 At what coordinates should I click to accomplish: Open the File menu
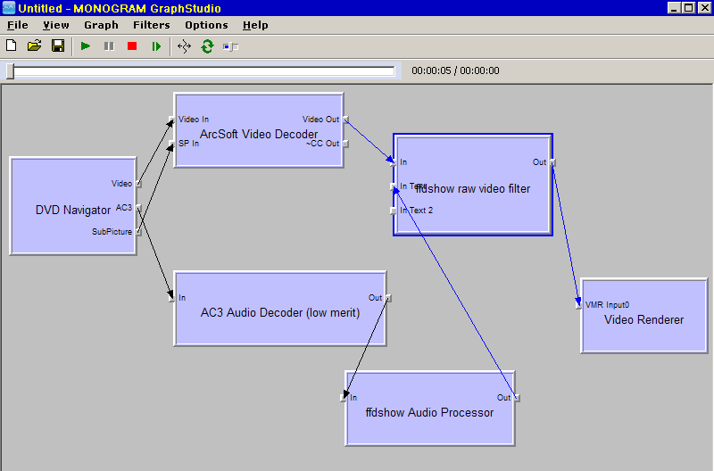tap(18, 25)
